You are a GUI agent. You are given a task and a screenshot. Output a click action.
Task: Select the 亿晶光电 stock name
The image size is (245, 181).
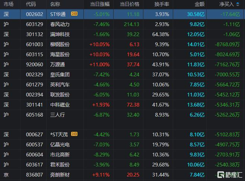click(60, 145)
